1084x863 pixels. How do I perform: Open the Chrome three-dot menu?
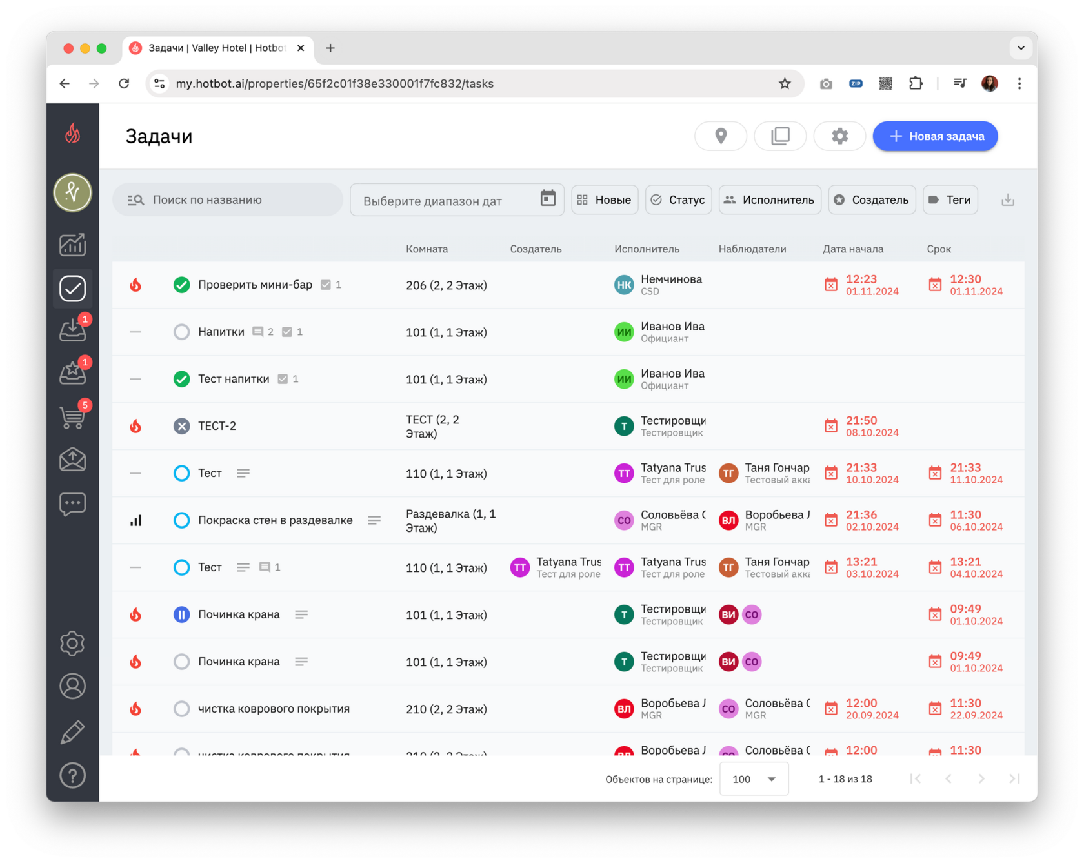coord(1019,83)
